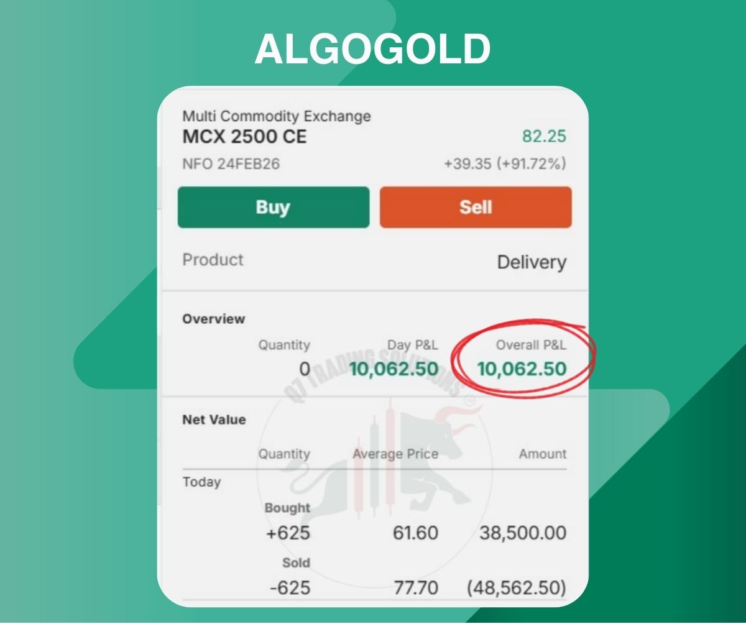Select the Today row label

(x=201, y=482)
